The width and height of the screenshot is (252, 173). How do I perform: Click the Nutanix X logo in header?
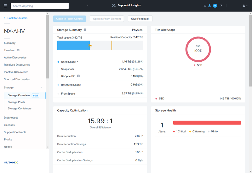(x=113, y=5)
